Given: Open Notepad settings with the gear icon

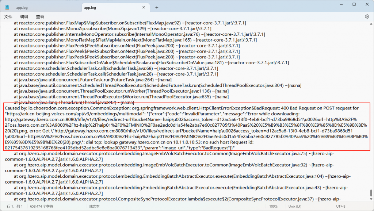Looking at the screenshot, I should (367, 16).
